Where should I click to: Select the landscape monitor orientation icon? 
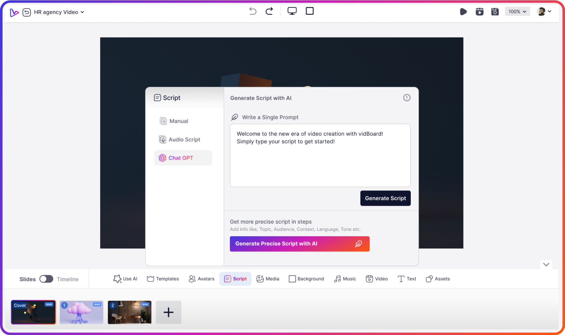coord(292,11)
